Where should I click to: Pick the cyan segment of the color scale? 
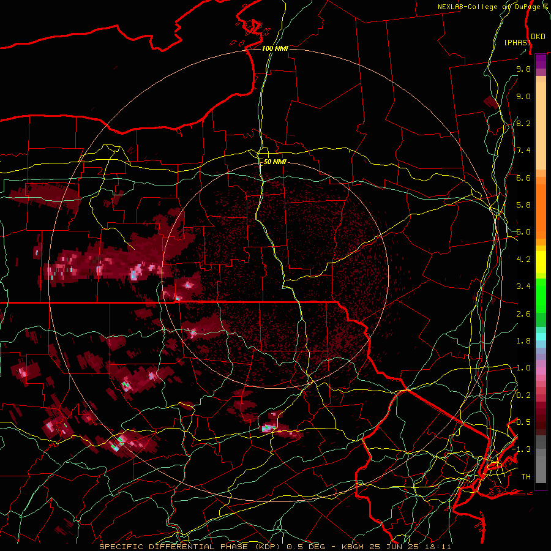coord(541,337)
